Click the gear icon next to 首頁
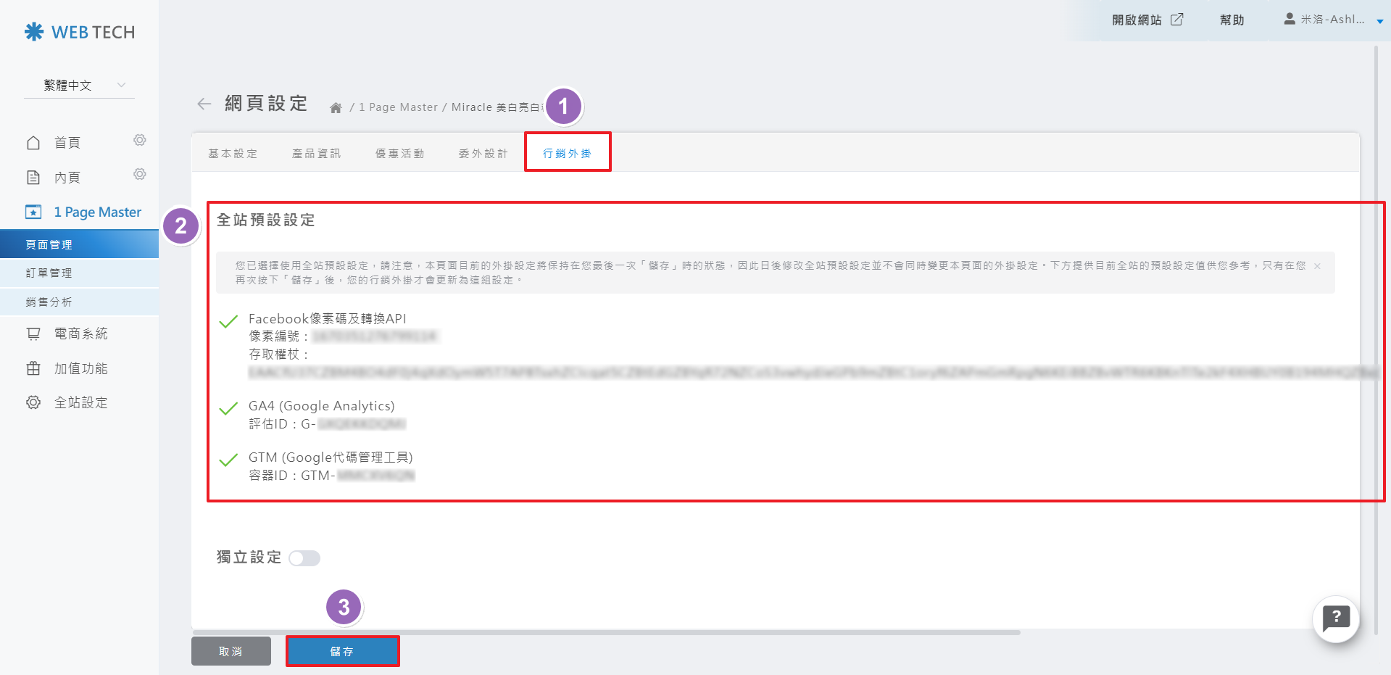1391x675 pixels. pyautogui.click(x=140, y=140)
